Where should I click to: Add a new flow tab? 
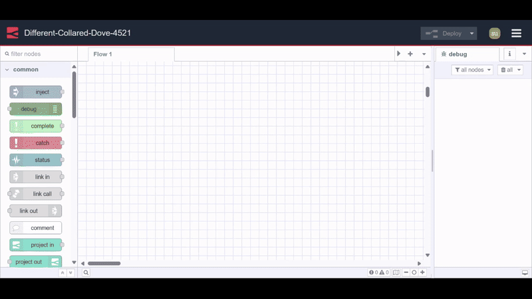click(410, 54)
